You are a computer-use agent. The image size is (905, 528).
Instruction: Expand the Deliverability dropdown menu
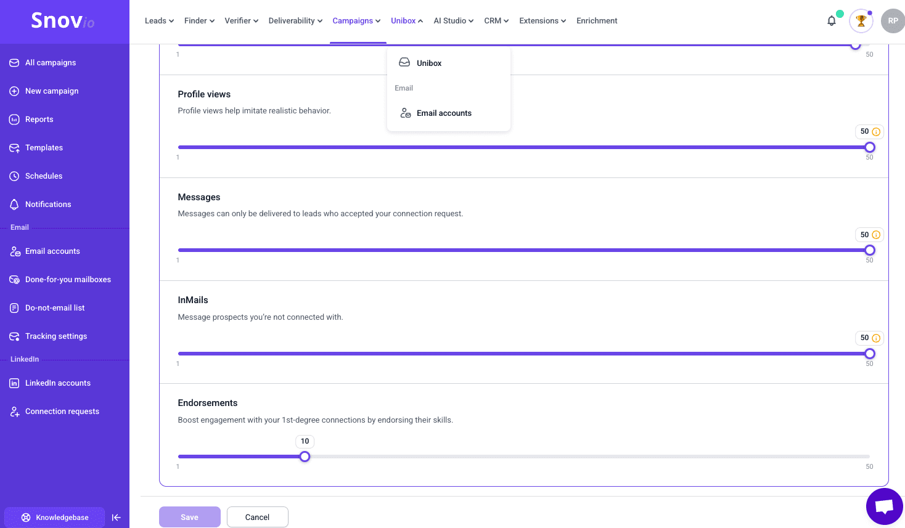click(x=295, y=21)
